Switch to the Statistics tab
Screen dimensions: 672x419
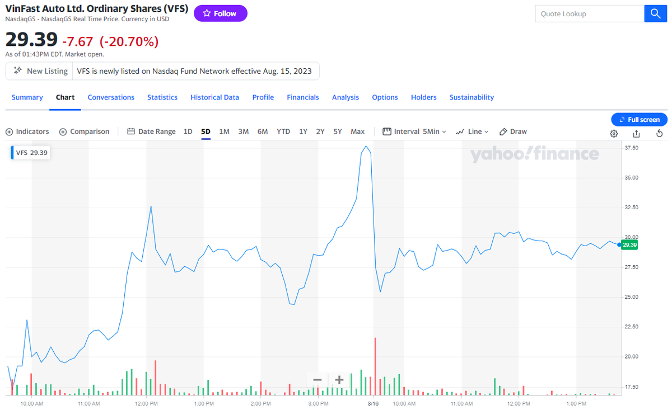(x=162, y=97)
